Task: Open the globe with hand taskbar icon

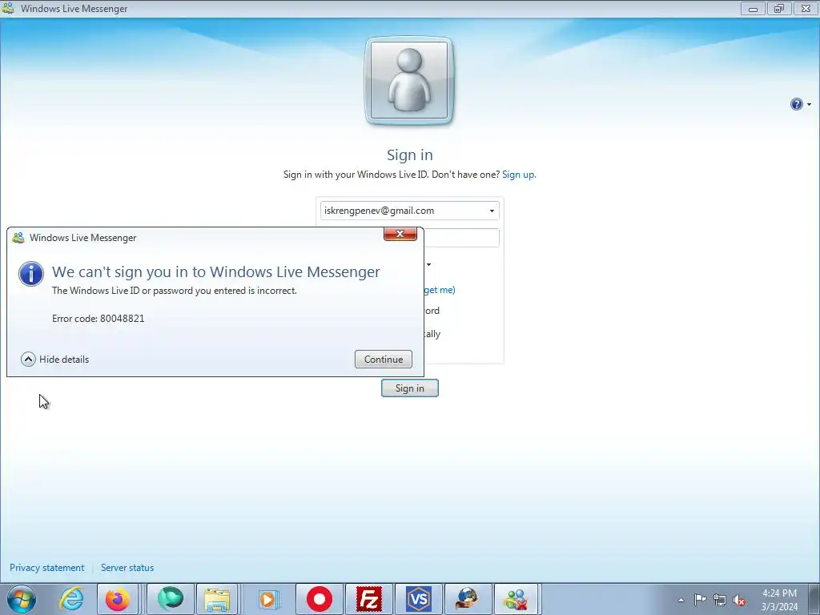Action: click(467, 599)
